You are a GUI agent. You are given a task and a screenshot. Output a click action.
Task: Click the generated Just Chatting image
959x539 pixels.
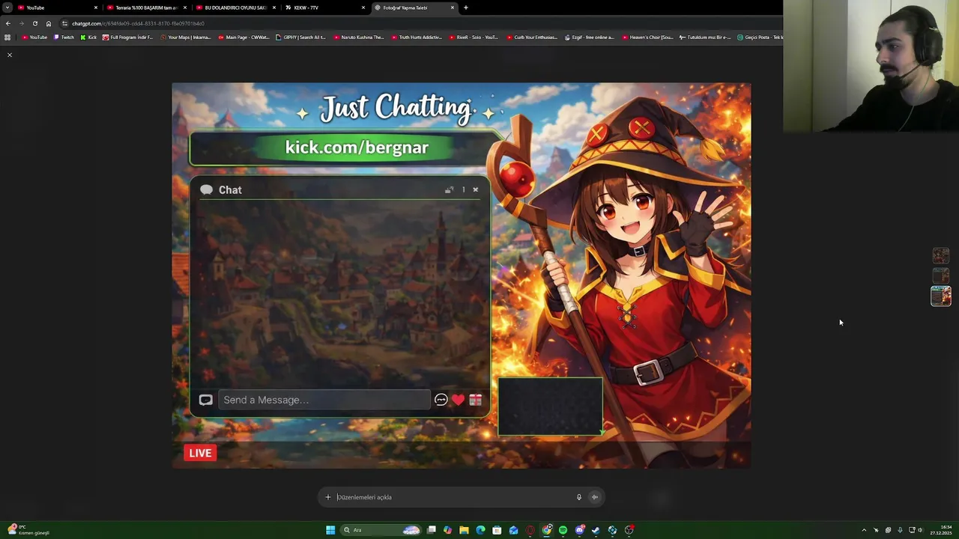(x=462, y=275)
